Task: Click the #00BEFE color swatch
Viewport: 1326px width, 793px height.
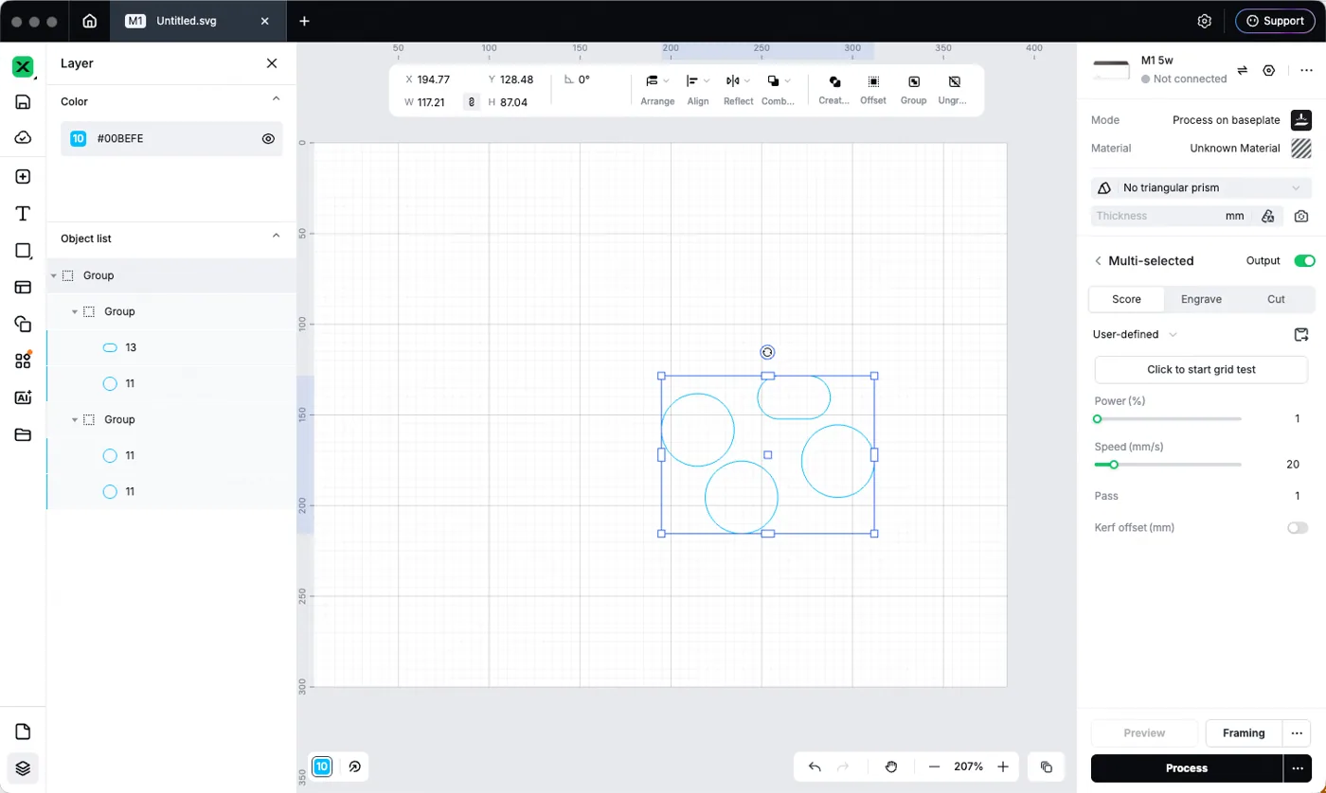Action: click(79, 138)
